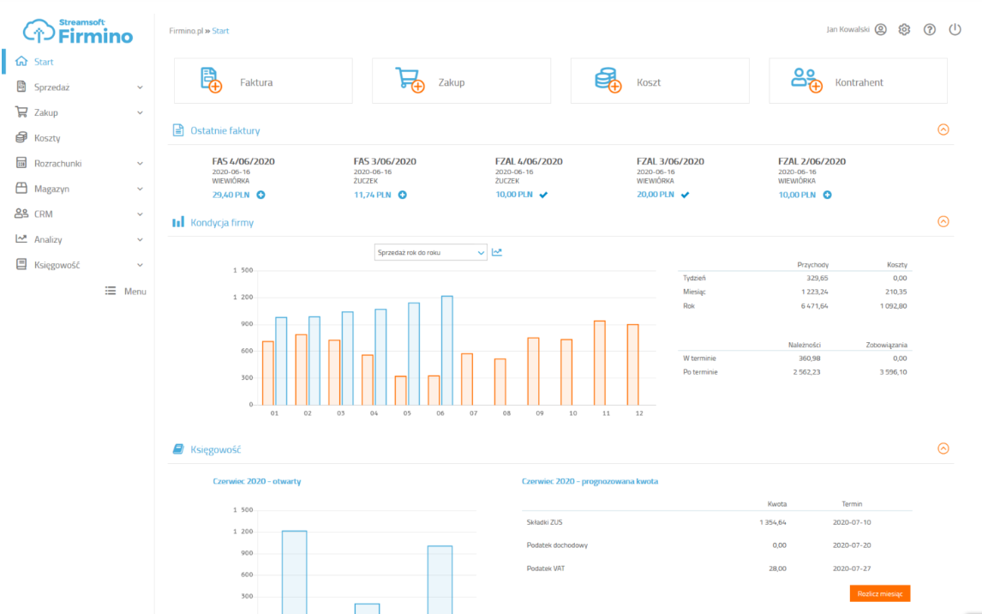
Task: Click the power logout icon
Action: click(955, 29)
